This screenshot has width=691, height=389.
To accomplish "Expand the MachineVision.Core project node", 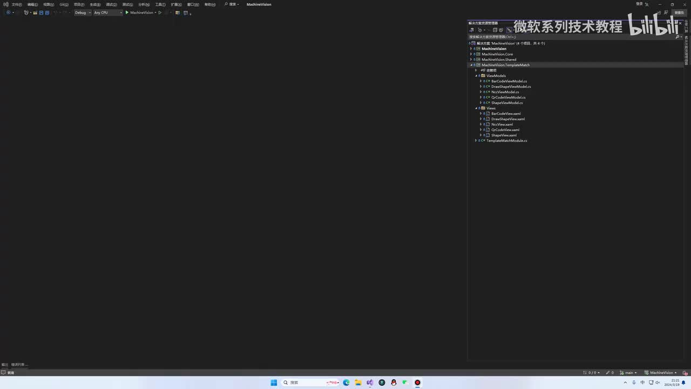I will coord(471,54).
